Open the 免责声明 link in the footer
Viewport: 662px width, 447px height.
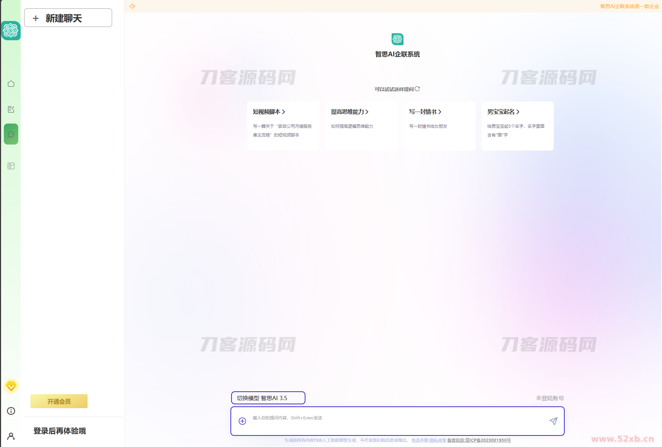point(420,440)
